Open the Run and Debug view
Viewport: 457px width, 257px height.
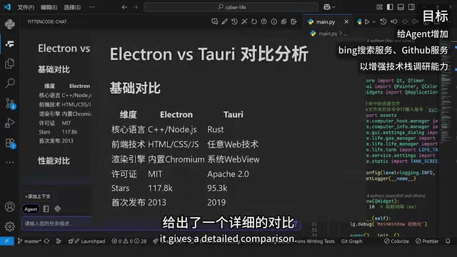9,123
